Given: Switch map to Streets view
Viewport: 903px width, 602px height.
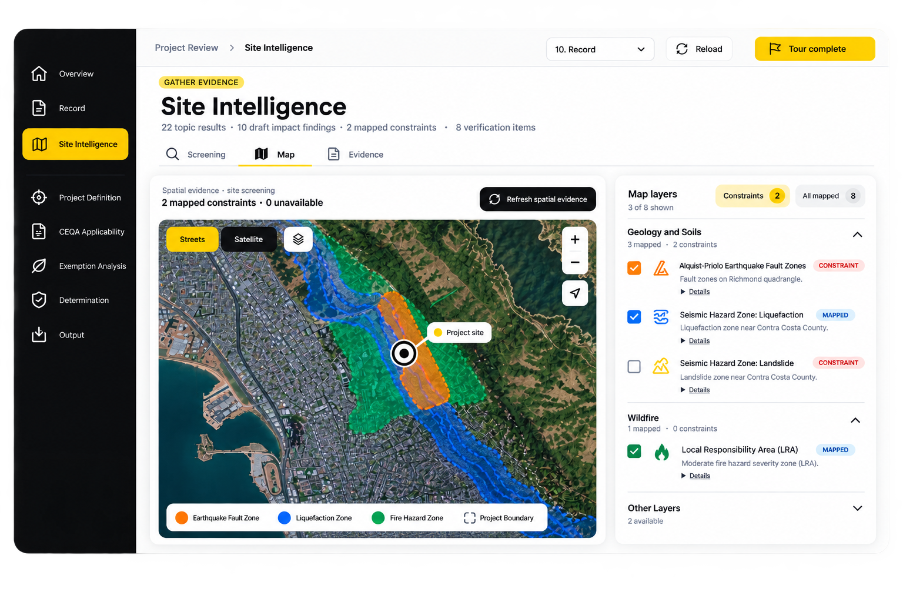Looking at the screenshot, I should click(x=192, y=239).
